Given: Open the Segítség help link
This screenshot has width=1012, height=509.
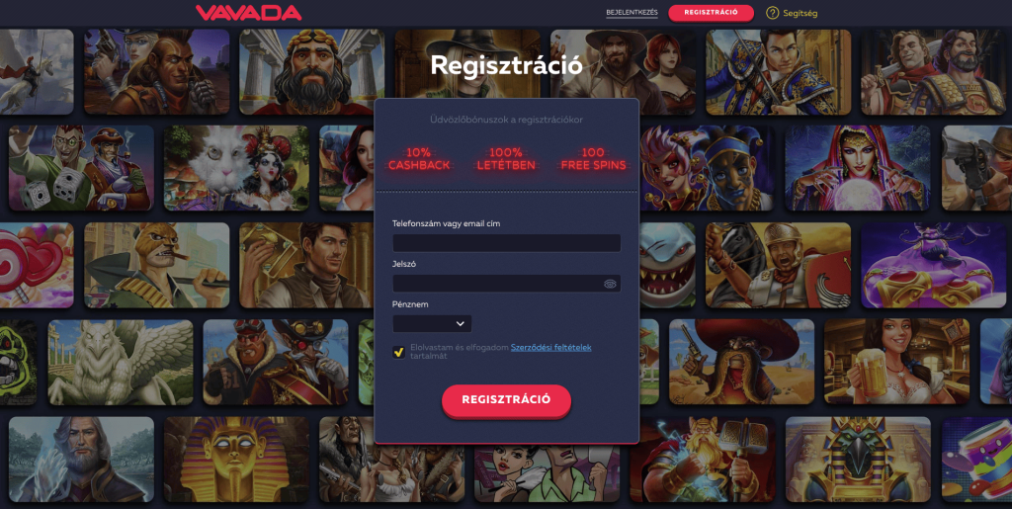Looking at the screenshot, I should [x=801, y=13].
